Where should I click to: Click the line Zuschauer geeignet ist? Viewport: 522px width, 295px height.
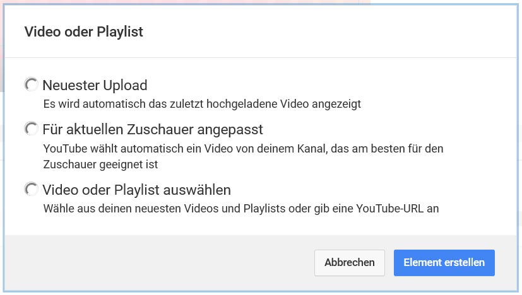pos(100,165)
